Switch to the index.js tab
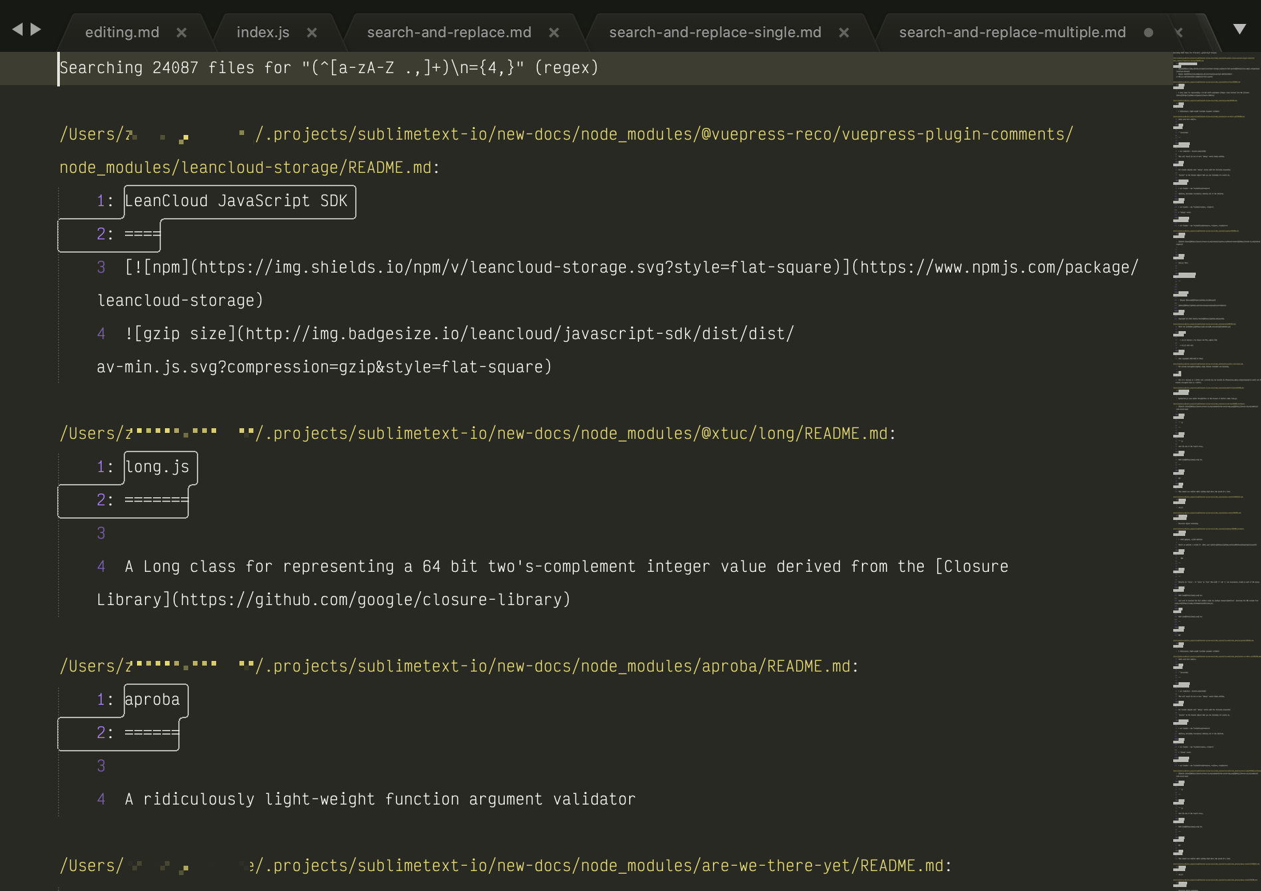 (x=263, y=33)
